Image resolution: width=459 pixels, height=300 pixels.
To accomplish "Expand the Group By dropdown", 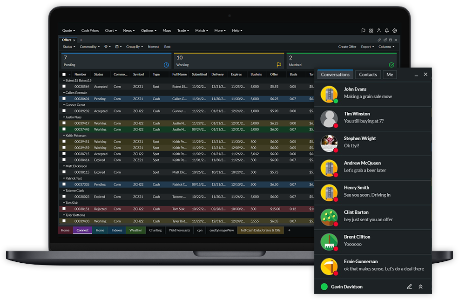I will (135, 47).
